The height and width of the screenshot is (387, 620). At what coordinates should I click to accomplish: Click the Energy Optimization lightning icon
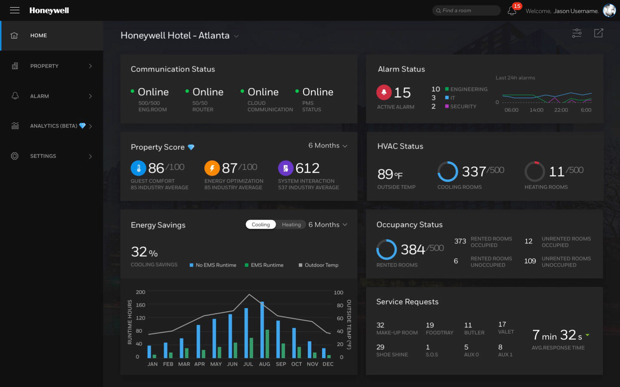[212, 168]
